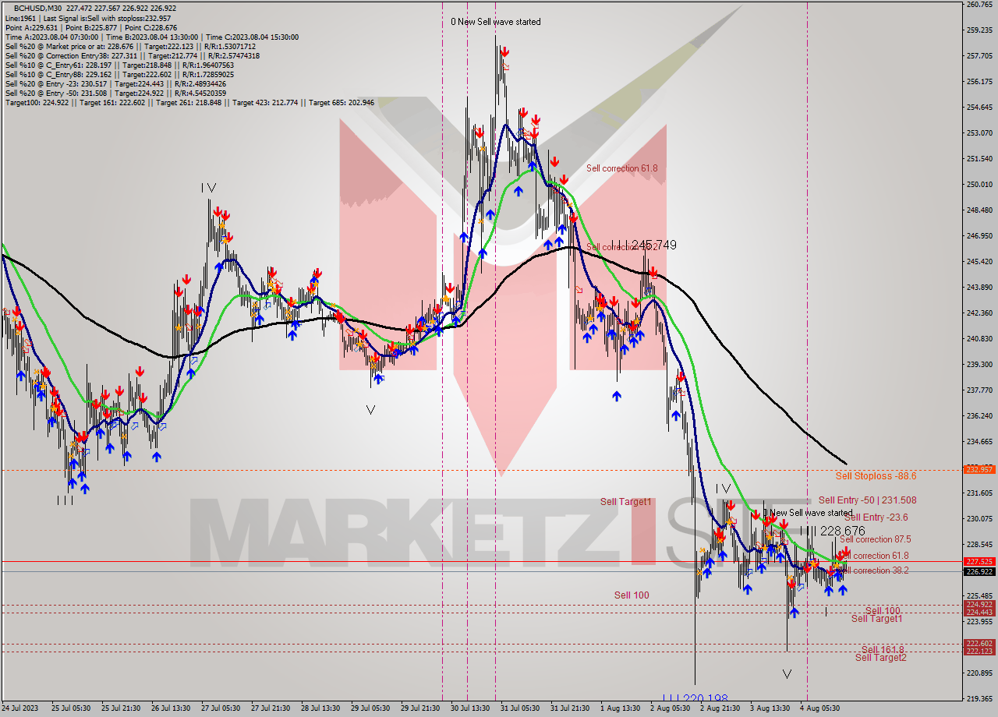
Task: Click the 224.922 price tag on axis
Action: (x=979, y=605)
